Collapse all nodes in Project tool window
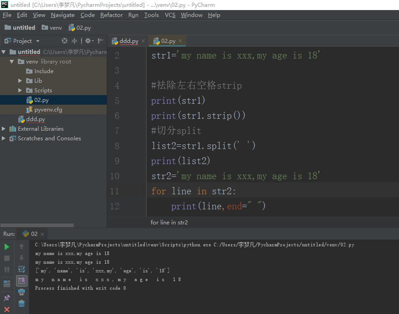 coord(75,41)
